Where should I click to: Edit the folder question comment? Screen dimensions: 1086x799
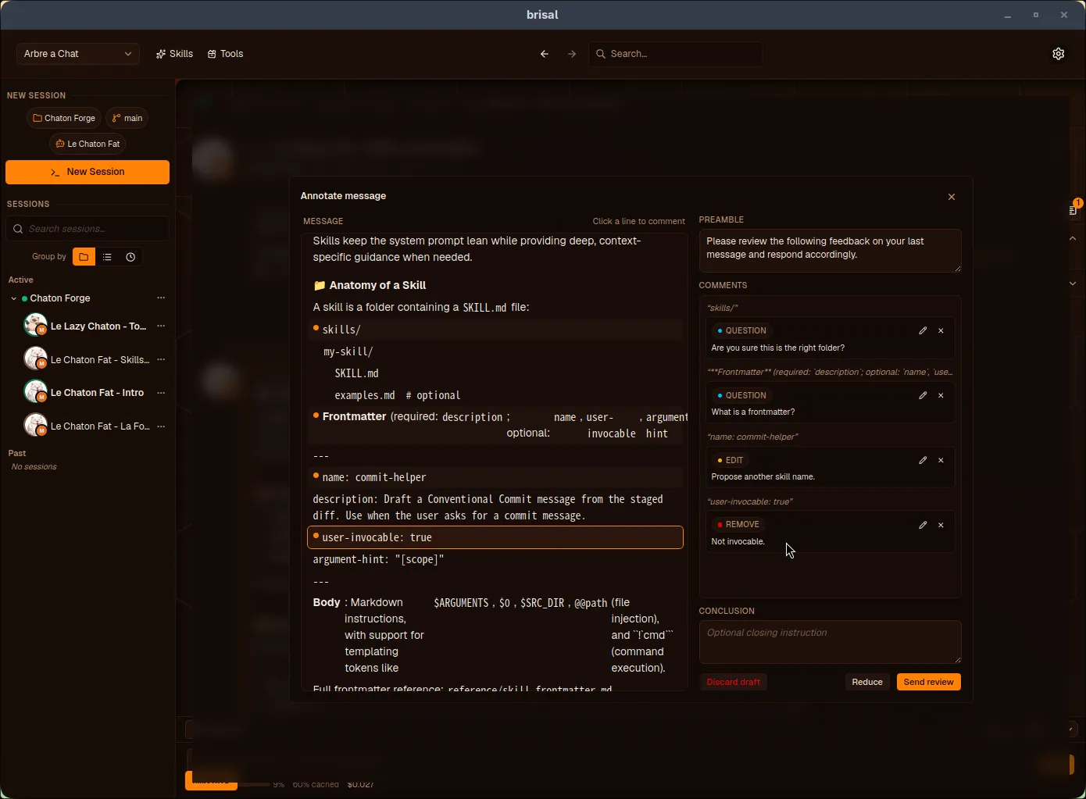point(923,330)
